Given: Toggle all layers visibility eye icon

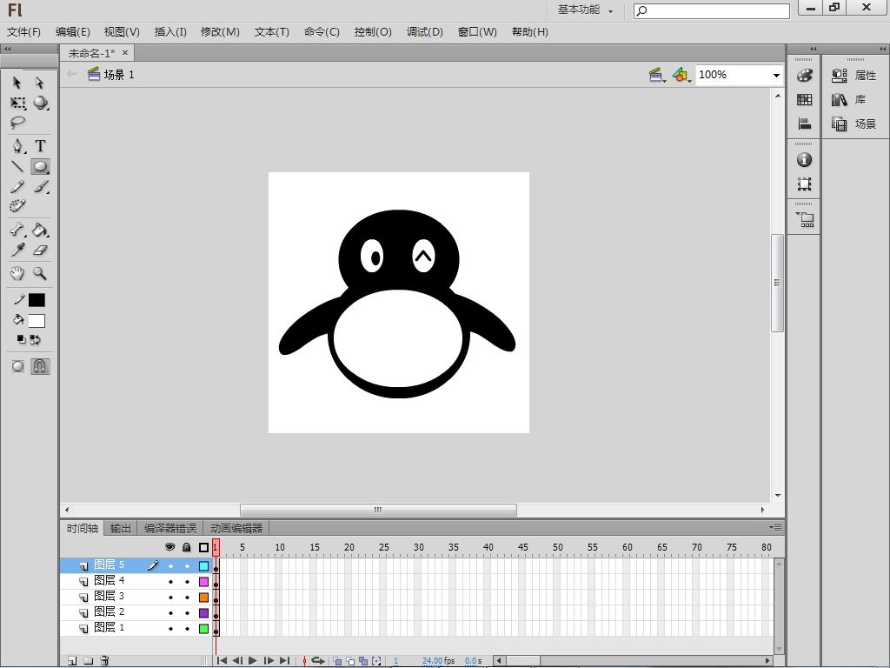Looking at the screenshot, I should tap(169, 547).
